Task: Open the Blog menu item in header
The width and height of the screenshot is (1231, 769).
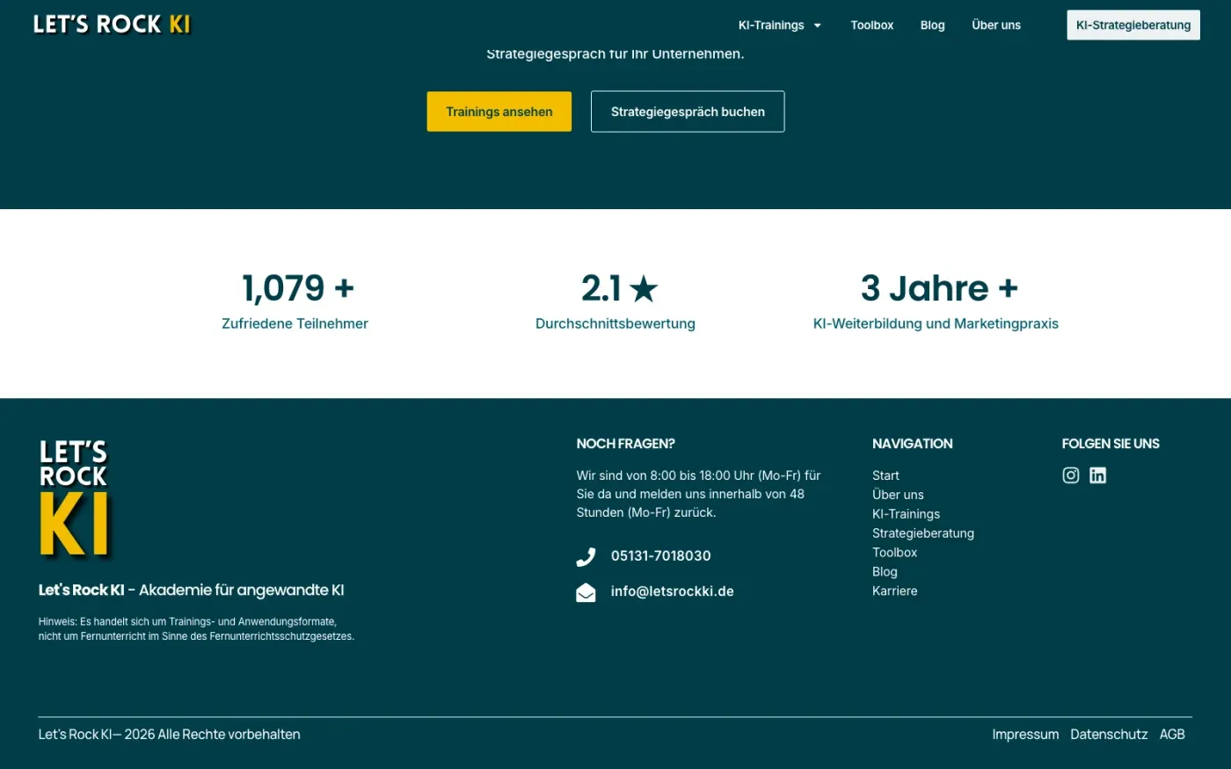Action: coord(932,25)
